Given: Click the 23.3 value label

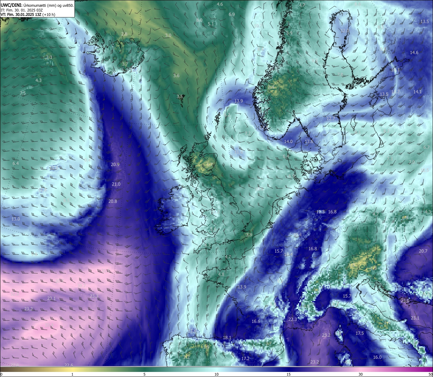Looking at the screenshot, I should coord(94,296).
